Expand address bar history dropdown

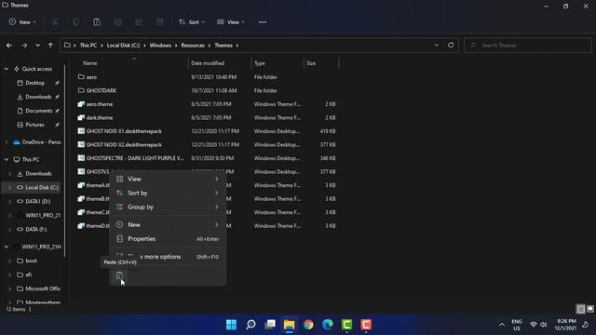point(437,46)
